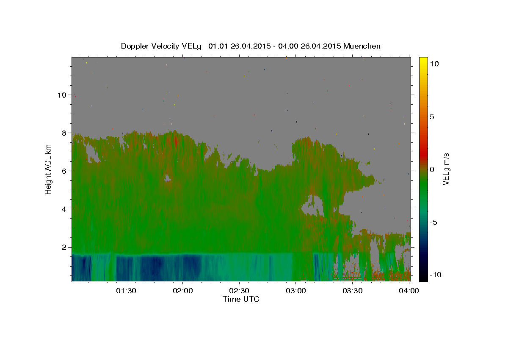
Task: Click the 02:00 time tick label
Action: click(x=183, y=291)
